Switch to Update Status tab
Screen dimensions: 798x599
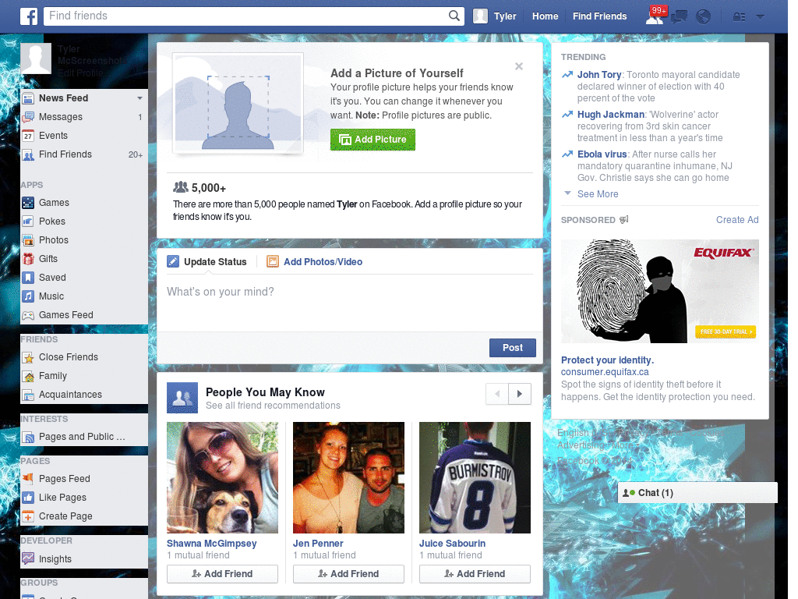coord(207,262)
